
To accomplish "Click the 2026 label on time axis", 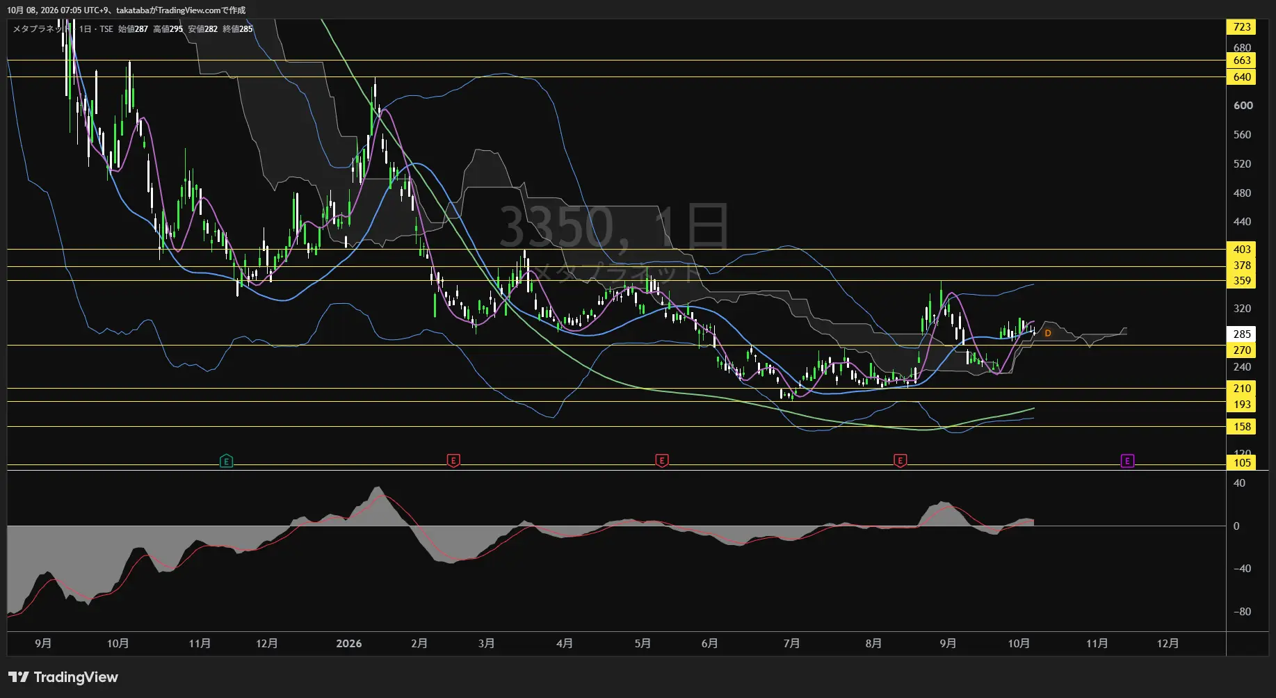I will tap(349, 644).
